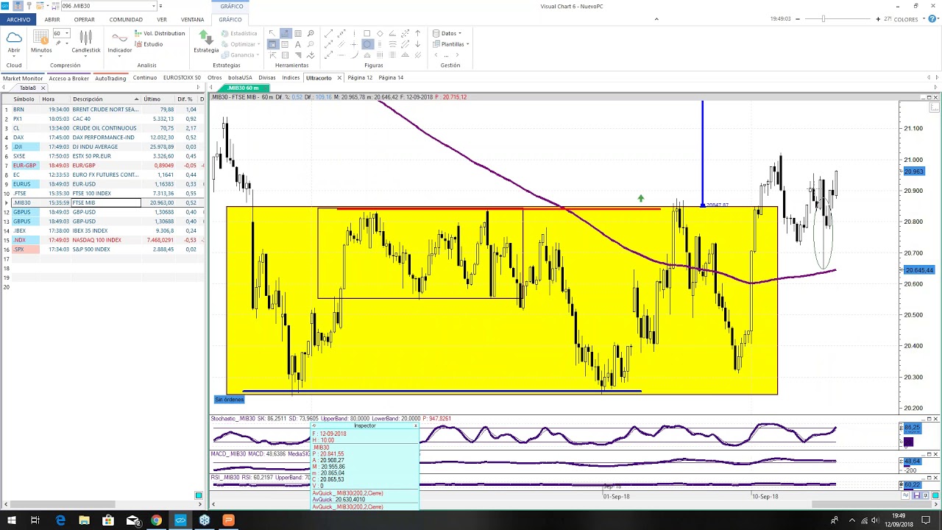Select the Candlestick chart type
This screenshot has height=530, width=942.
click(86, 42)
